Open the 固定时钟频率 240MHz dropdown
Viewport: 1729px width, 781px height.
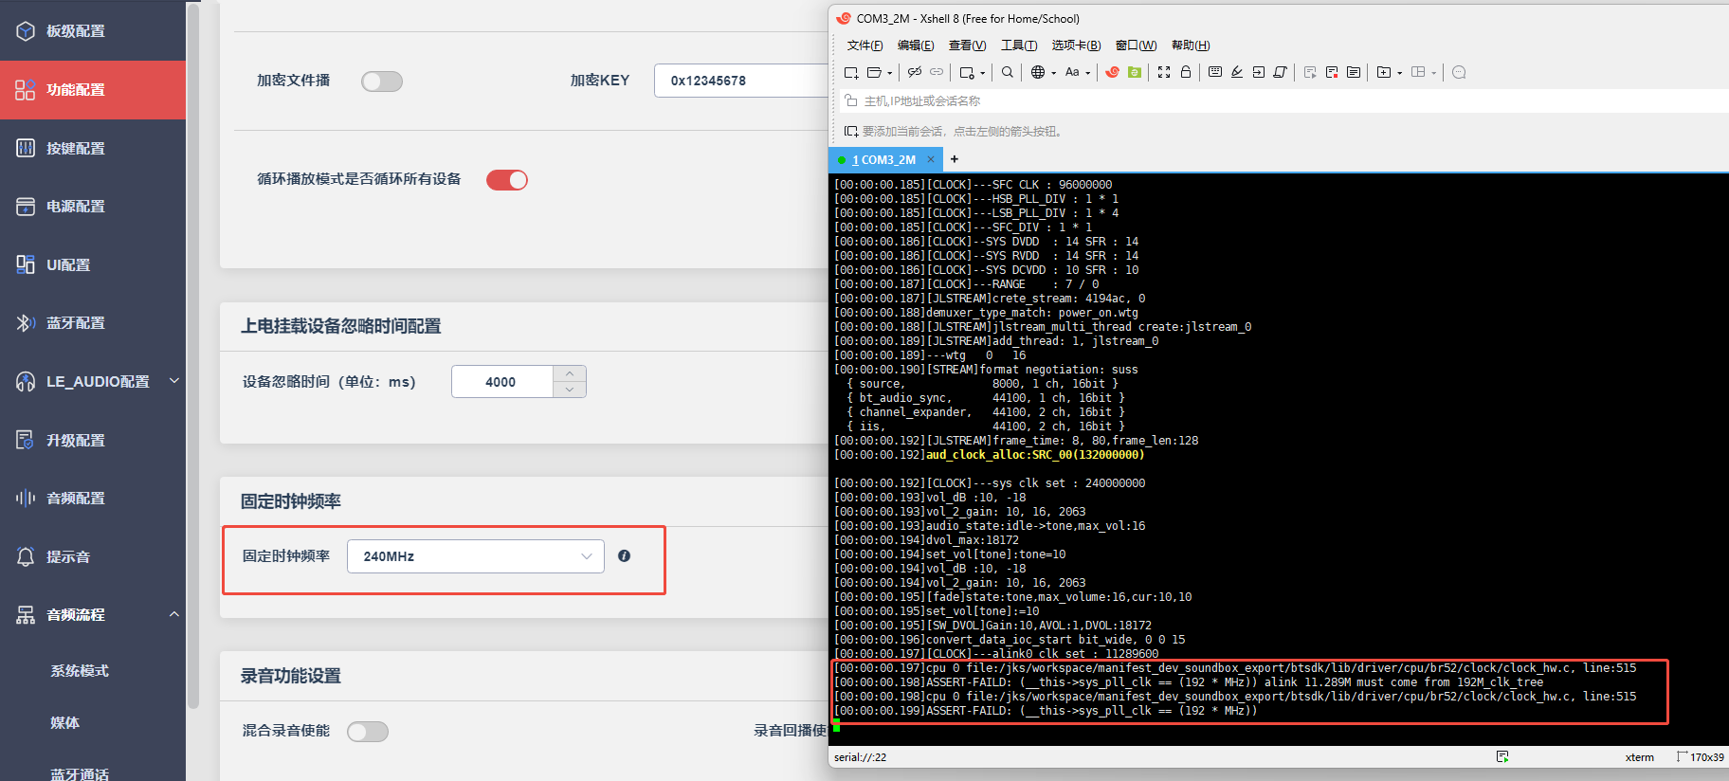pyautogui.click(x=476, y=556)
